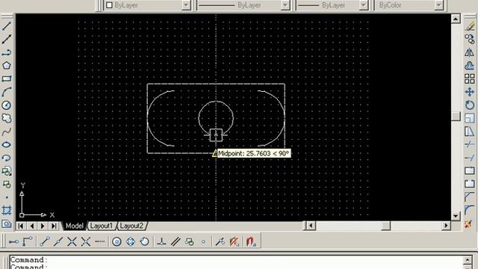Select the Rotate tool
The image size is (478, 269).
pyautogui.click(x=470, y=105)
